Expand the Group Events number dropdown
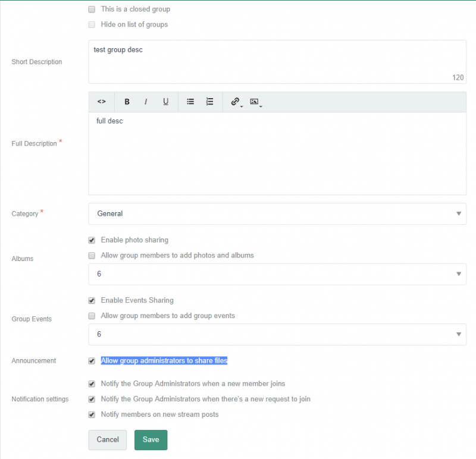This screenshot has width=476, height=459. 277,334
